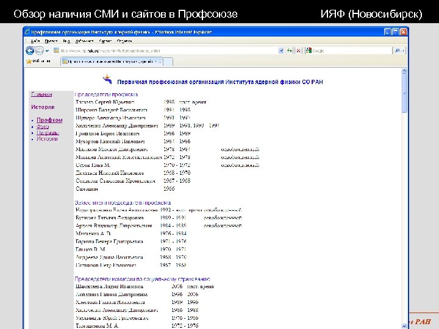439x329 pixels.
Task: Open the Сервис menu
Action: click(x=105, y=41)
